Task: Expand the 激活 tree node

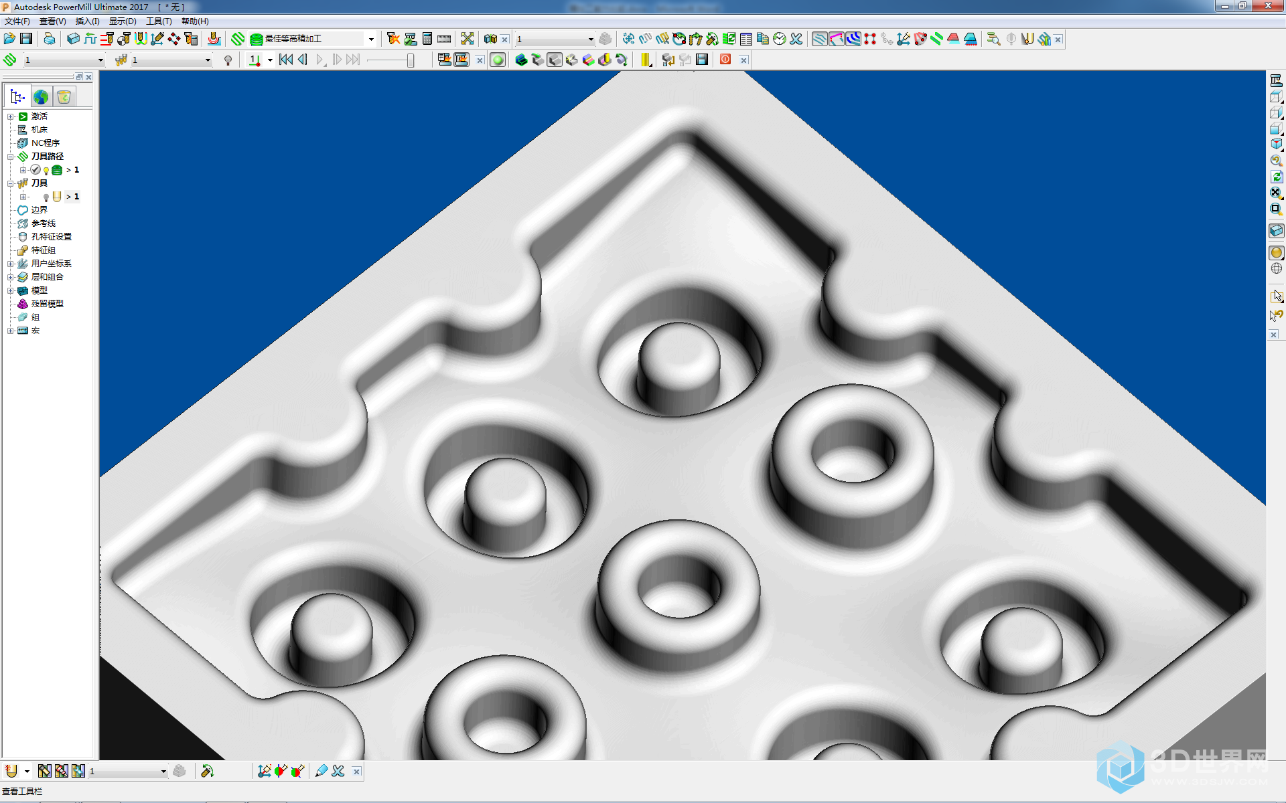Action: click(x=10, y=116)
